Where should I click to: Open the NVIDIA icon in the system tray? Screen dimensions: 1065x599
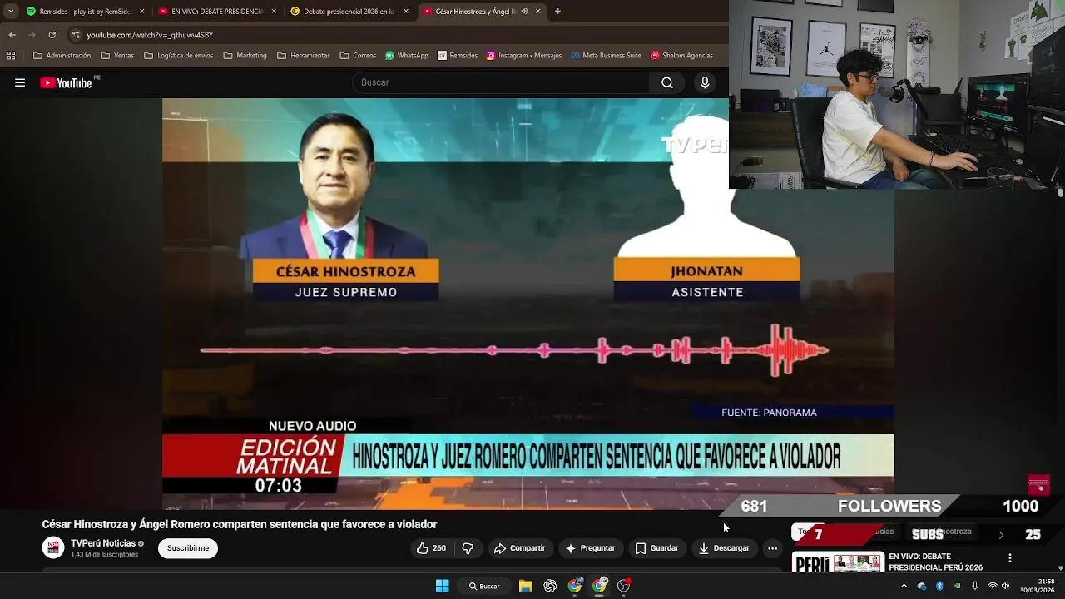pos(957,586)
